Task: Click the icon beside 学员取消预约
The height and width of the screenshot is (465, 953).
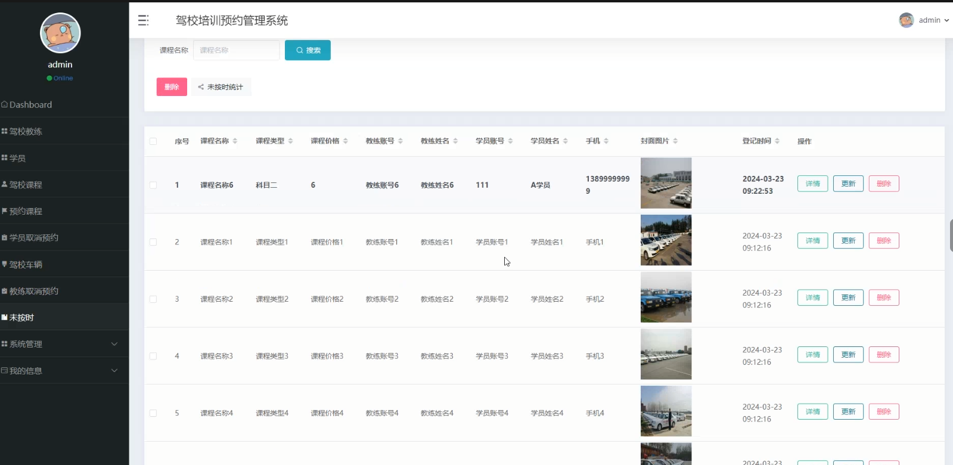Action: 4,237
